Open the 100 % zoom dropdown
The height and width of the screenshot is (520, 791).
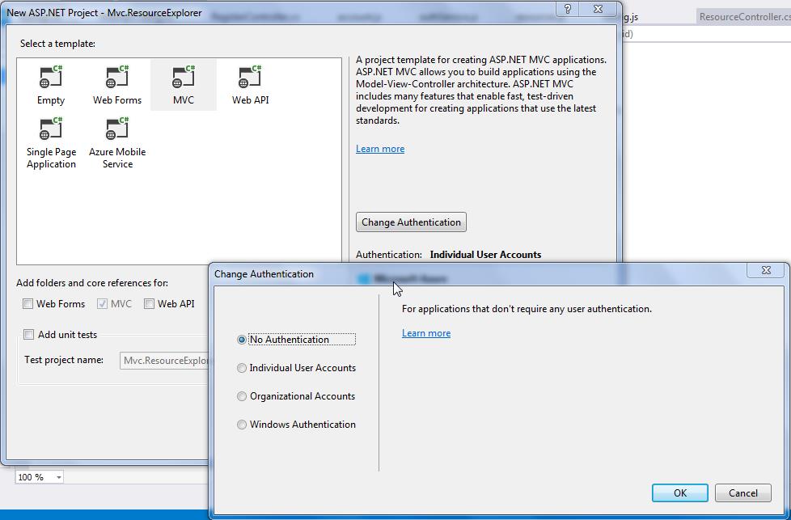point(58,477)
